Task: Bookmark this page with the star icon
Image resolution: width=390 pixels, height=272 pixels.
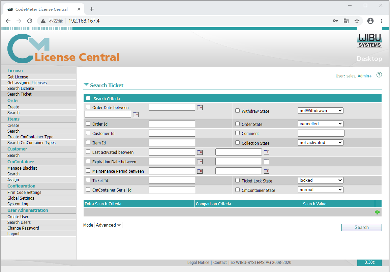Action: [357, 21]
